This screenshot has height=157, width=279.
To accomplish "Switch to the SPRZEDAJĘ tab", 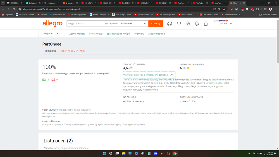I will pos(51,51).
